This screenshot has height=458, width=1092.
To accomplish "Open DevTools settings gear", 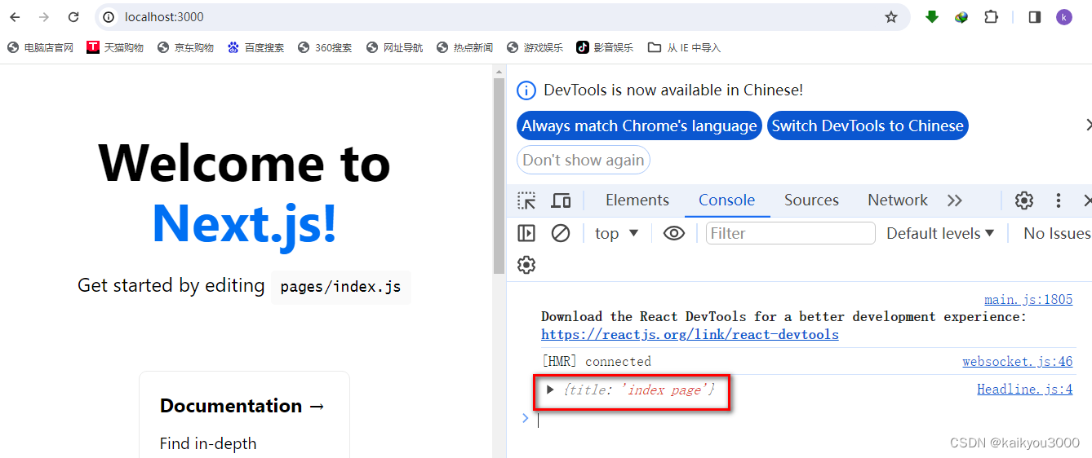I will click(x=1024, y=200).
